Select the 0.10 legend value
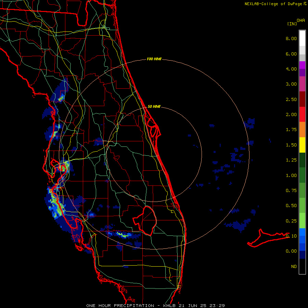308x308 pixels. [x=291, y=236]
